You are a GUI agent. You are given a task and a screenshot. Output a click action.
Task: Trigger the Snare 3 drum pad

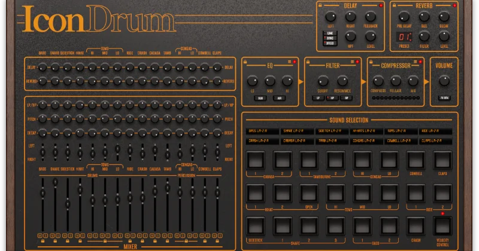click(336, 226)
